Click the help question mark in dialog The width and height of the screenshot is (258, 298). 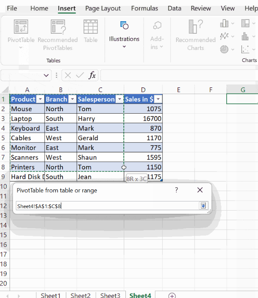click(x=176, y=190)
